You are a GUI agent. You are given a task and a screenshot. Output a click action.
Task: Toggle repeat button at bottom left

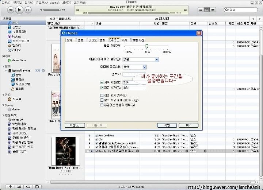tap(28, 187)
